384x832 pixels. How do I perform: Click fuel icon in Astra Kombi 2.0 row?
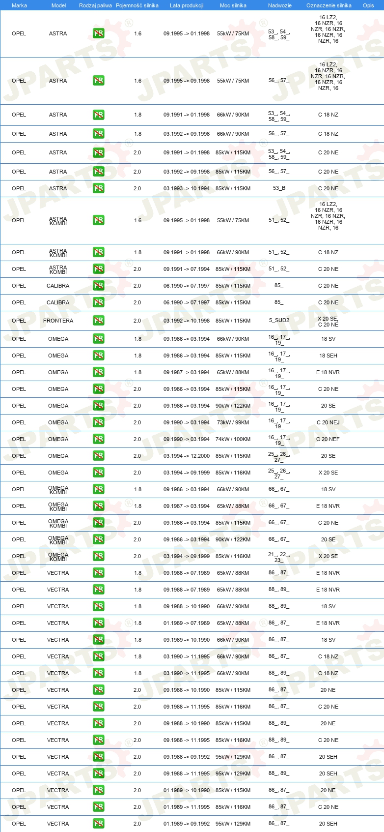tap(98, 269)
